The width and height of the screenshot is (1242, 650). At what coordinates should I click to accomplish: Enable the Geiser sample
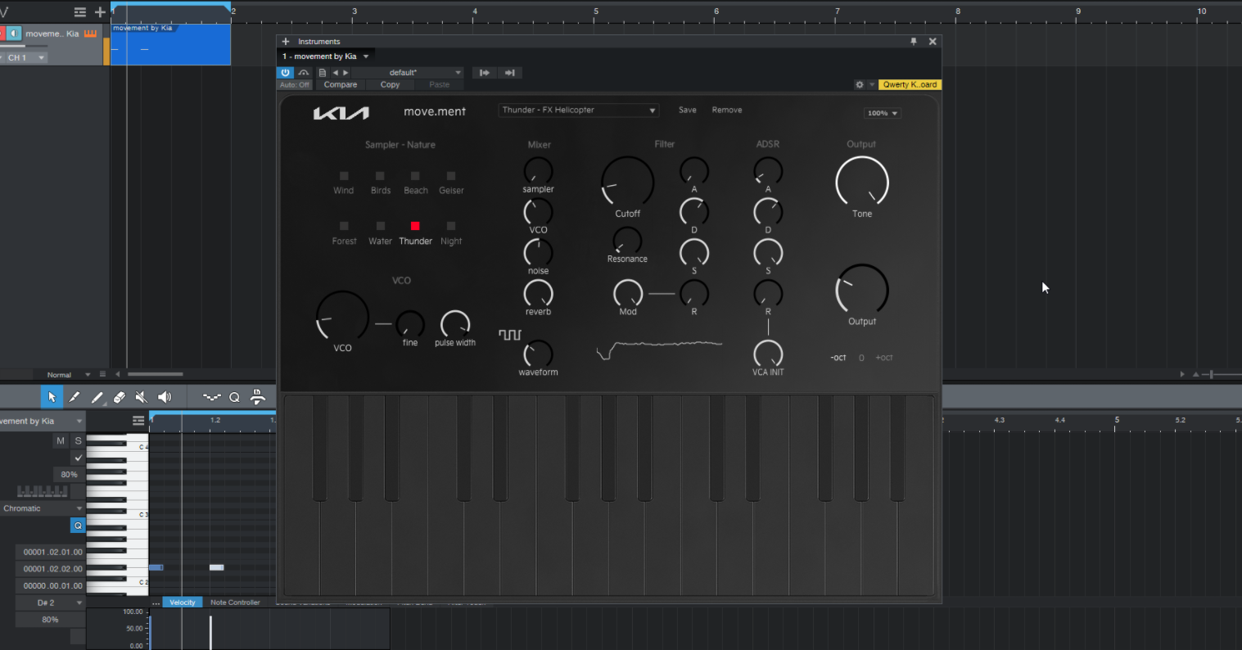pyautogui.click(x=451, y=176)
